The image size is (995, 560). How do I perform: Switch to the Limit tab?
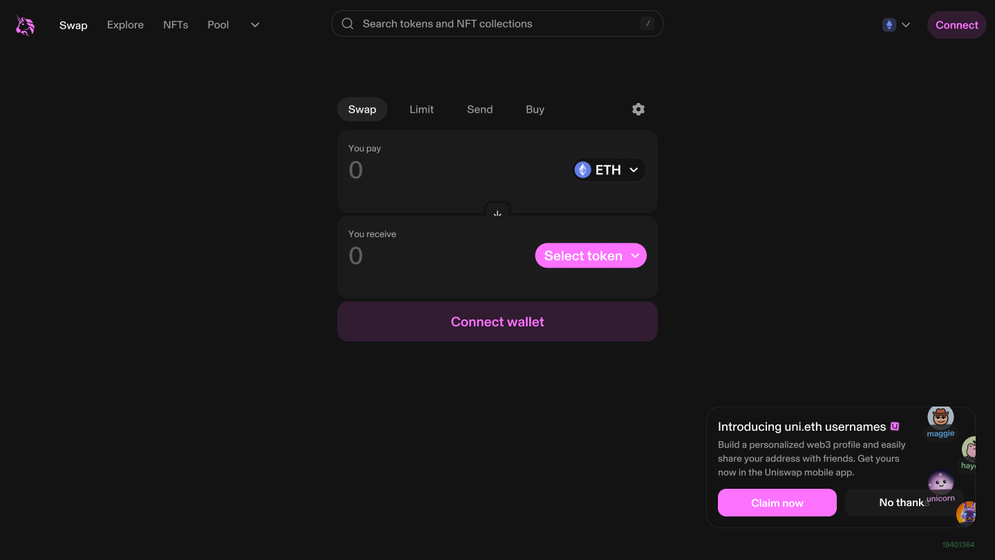tap(421, 109)
